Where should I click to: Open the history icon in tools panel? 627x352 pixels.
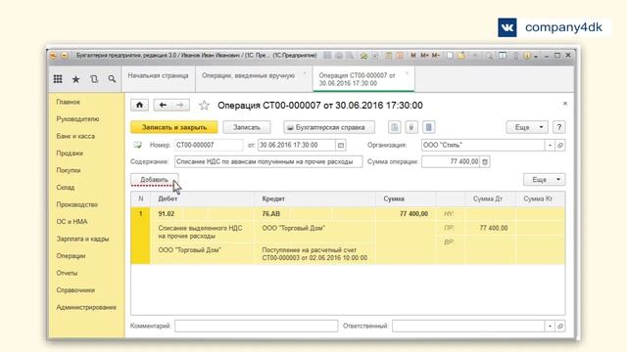pyautogui.click(x=94, y=79)
